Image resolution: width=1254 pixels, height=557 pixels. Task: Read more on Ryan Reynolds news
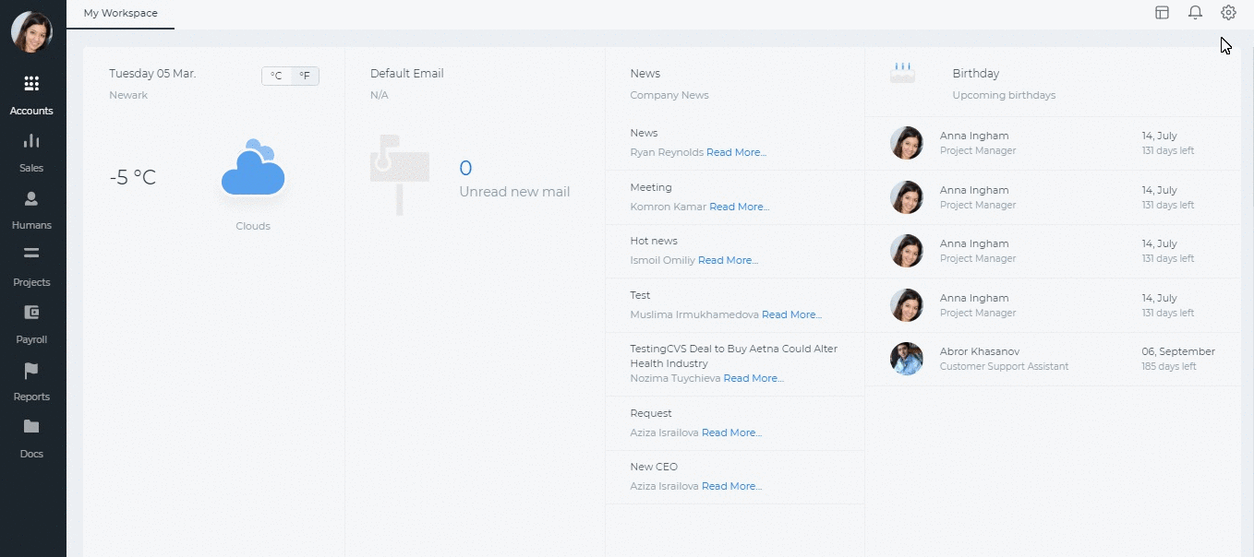click(736, 152)
